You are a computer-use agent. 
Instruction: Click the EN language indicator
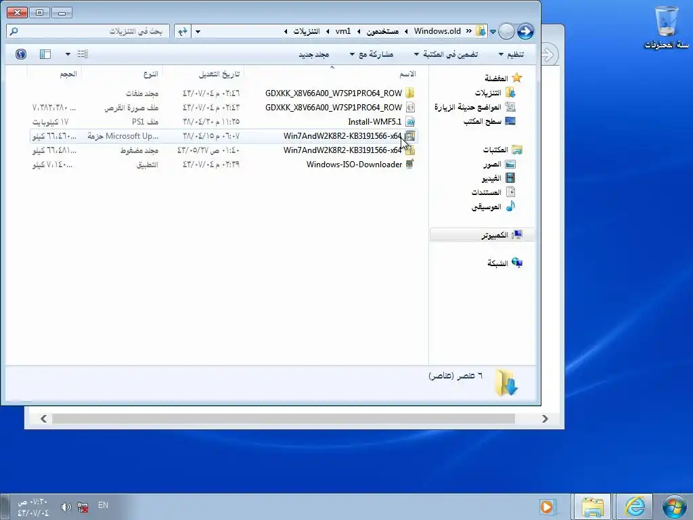[103, 505]
